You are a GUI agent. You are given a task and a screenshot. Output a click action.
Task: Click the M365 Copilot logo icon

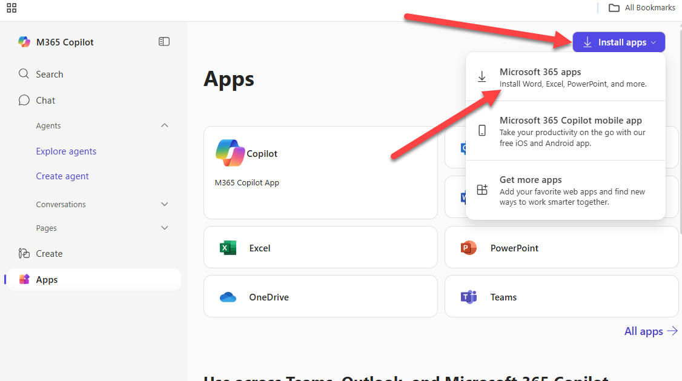tap(24, 42)
